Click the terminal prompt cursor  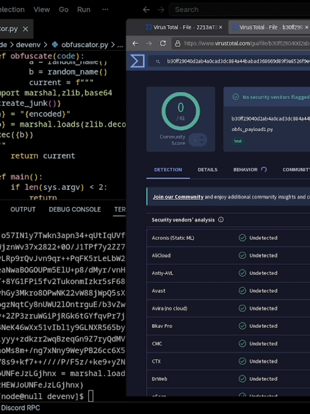(x=91, y=396)
